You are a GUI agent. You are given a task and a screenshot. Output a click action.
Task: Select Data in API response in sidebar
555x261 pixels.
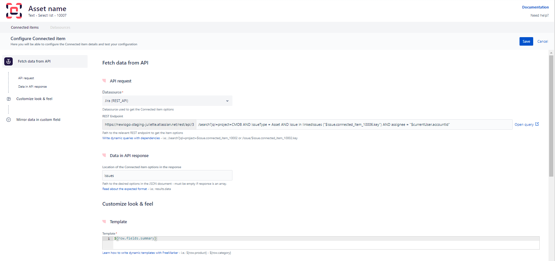click(x=33, y=87)
